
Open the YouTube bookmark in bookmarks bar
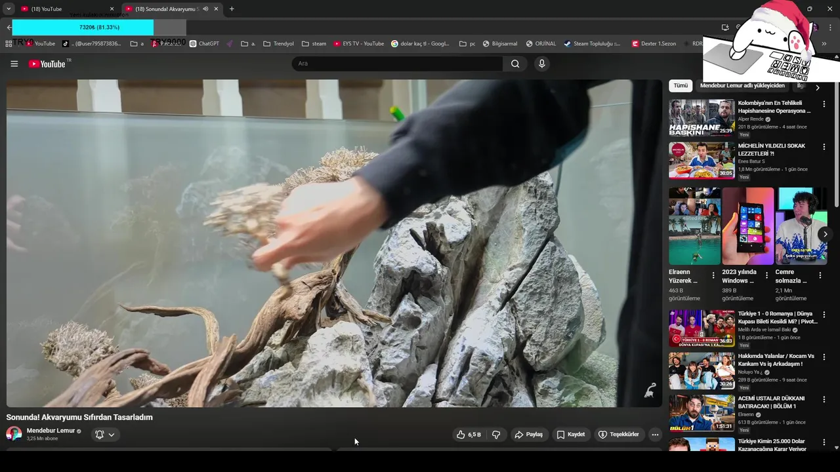tap(39, 44)
